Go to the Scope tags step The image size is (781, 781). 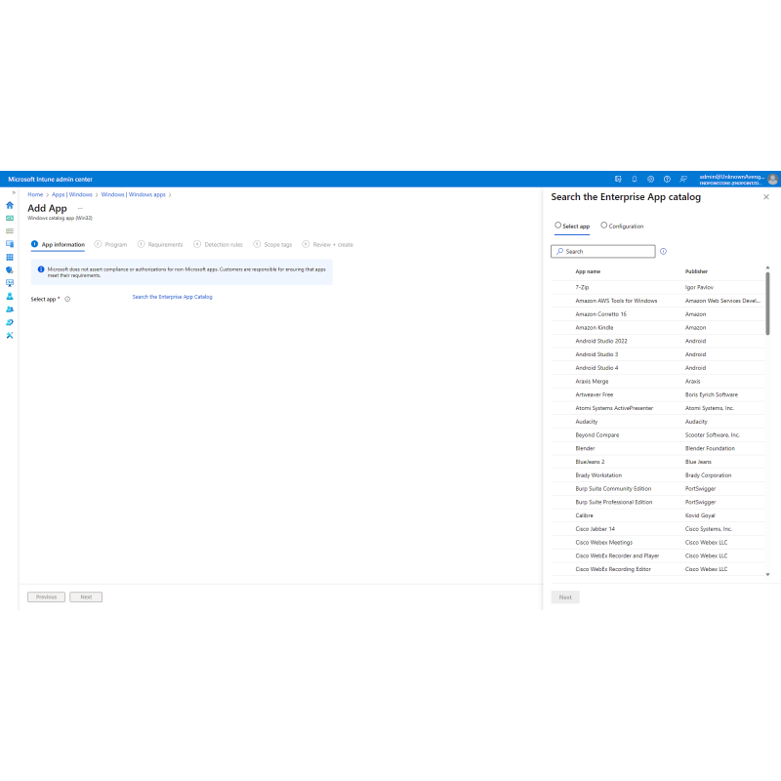click(272, 245)
